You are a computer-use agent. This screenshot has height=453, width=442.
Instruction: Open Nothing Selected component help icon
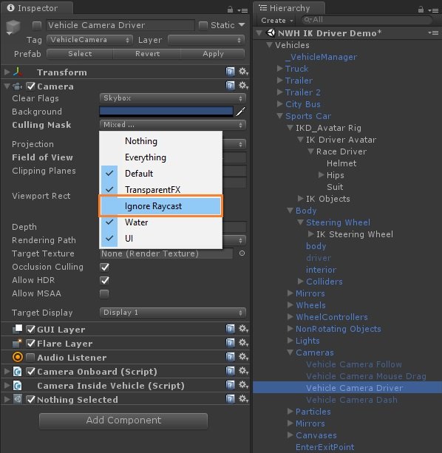pyautogui.click(x=230, y=399)
